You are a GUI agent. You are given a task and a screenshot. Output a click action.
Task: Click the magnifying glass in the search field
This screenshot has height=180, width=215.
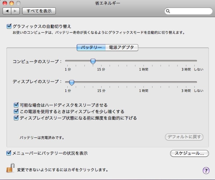pyautogui.click(x=168, y=11)
